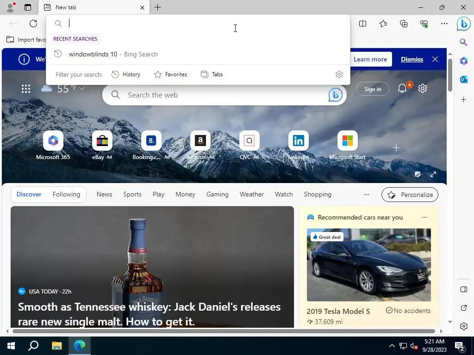The width and height of the screenshot is (474, 355).
Task: Switch to the Discover tab
Action: click(29, 194)
